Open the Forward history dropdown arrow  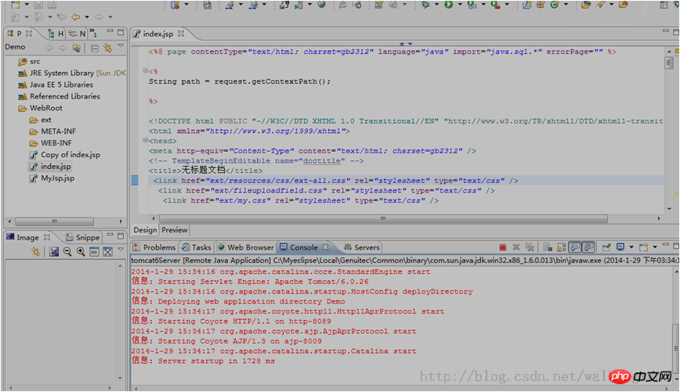(x=110, y=17)
